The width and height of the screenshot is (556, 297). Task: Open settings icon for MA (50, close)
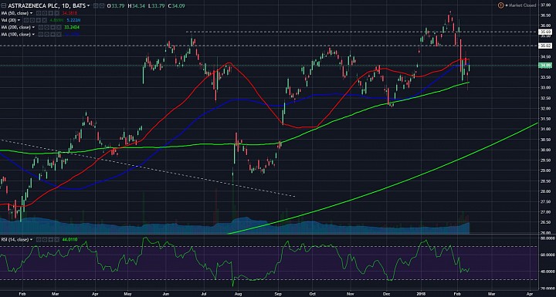pos(44,13)
